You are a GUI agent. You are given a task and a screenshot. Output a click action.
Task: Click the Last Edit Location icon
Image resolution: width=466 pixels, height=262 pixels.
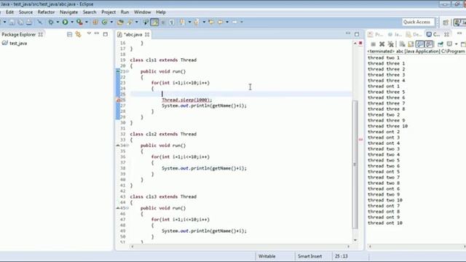[x=211, y=23]
